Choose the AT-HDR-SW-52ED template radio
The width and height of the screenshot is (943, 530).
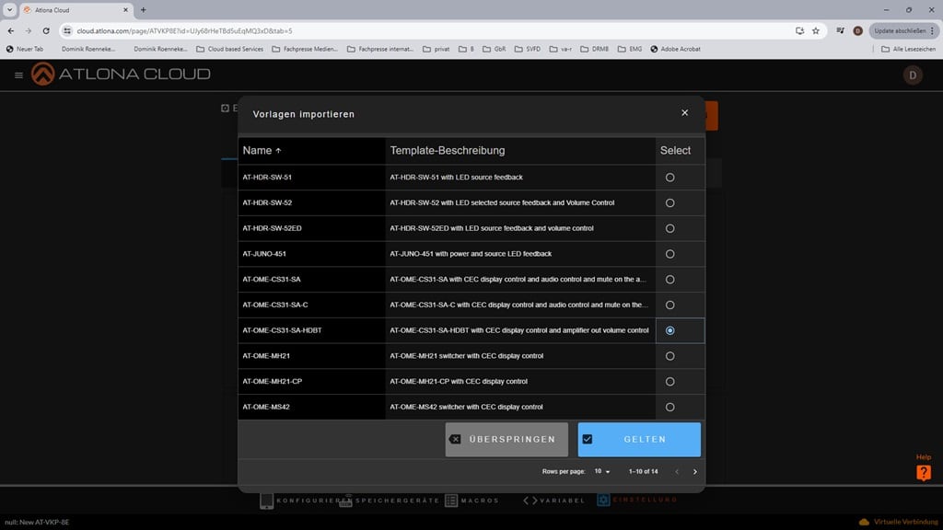point(670,229)
